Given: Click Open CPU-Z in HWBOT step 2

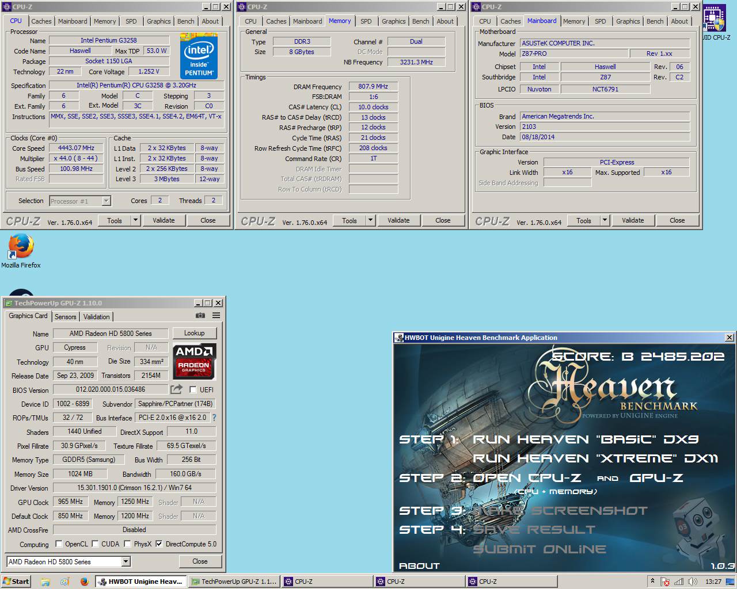Looking at the screenshot, I should [527, 478].
